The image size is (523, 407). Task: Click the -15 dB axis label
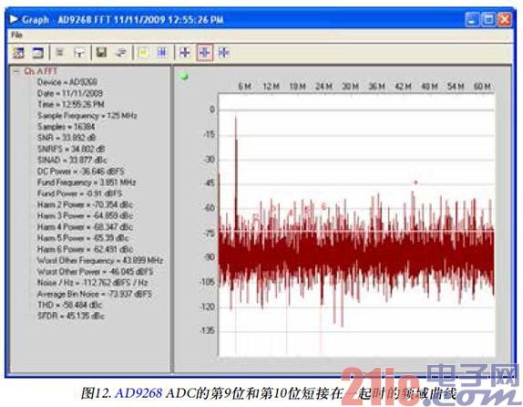pos(209,134)
